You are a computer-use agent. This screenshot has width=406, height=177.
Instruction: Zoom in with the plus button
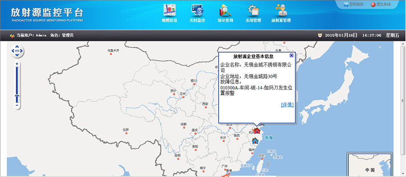click(17, 64)
